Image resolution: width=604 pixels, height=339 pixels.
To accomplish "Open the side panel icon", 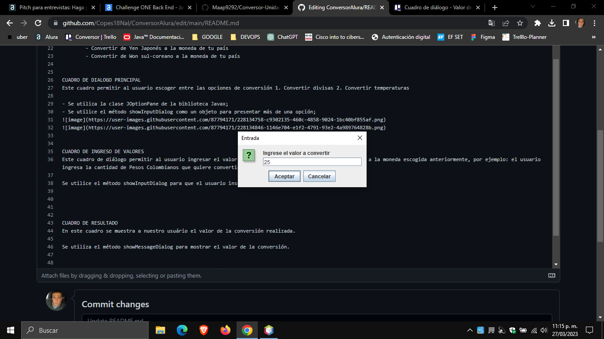I will (565, 24).
